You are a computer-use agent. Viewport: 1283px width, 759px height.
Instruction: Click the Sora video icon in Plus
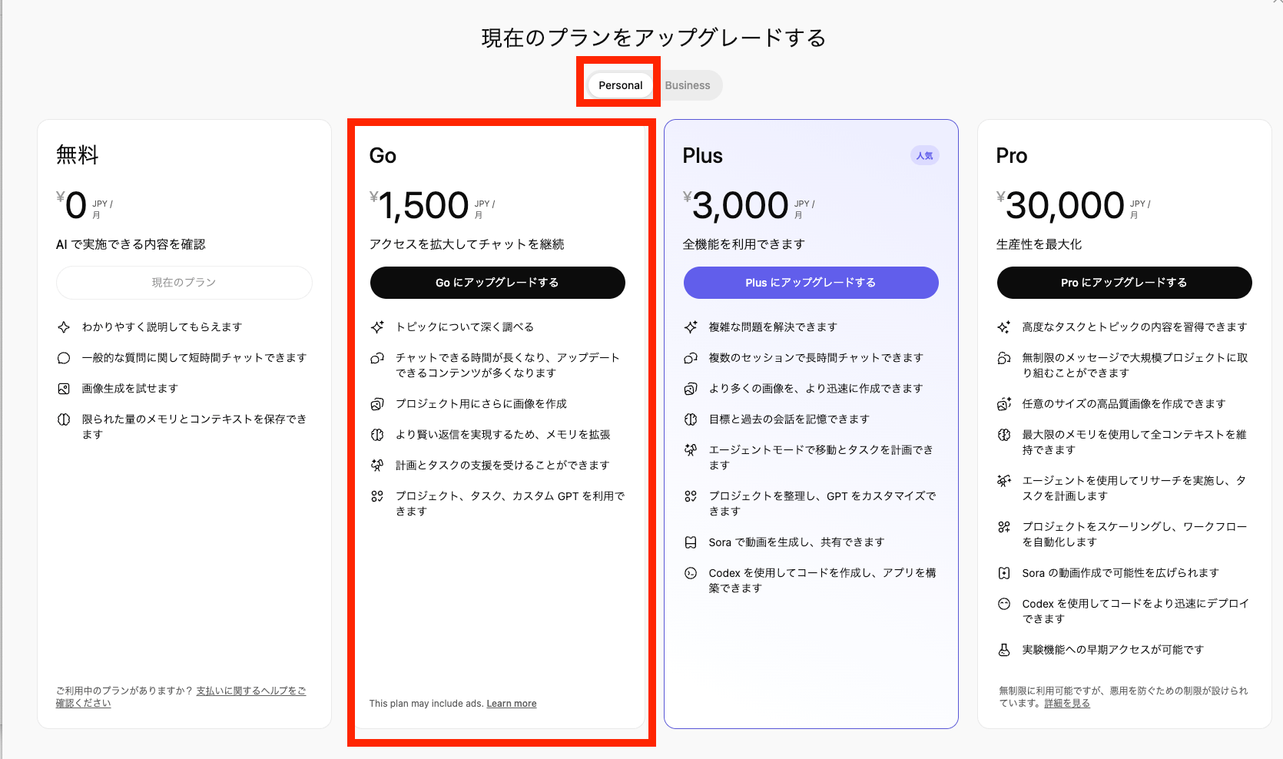pyautogui.click(x=691, y=542)
